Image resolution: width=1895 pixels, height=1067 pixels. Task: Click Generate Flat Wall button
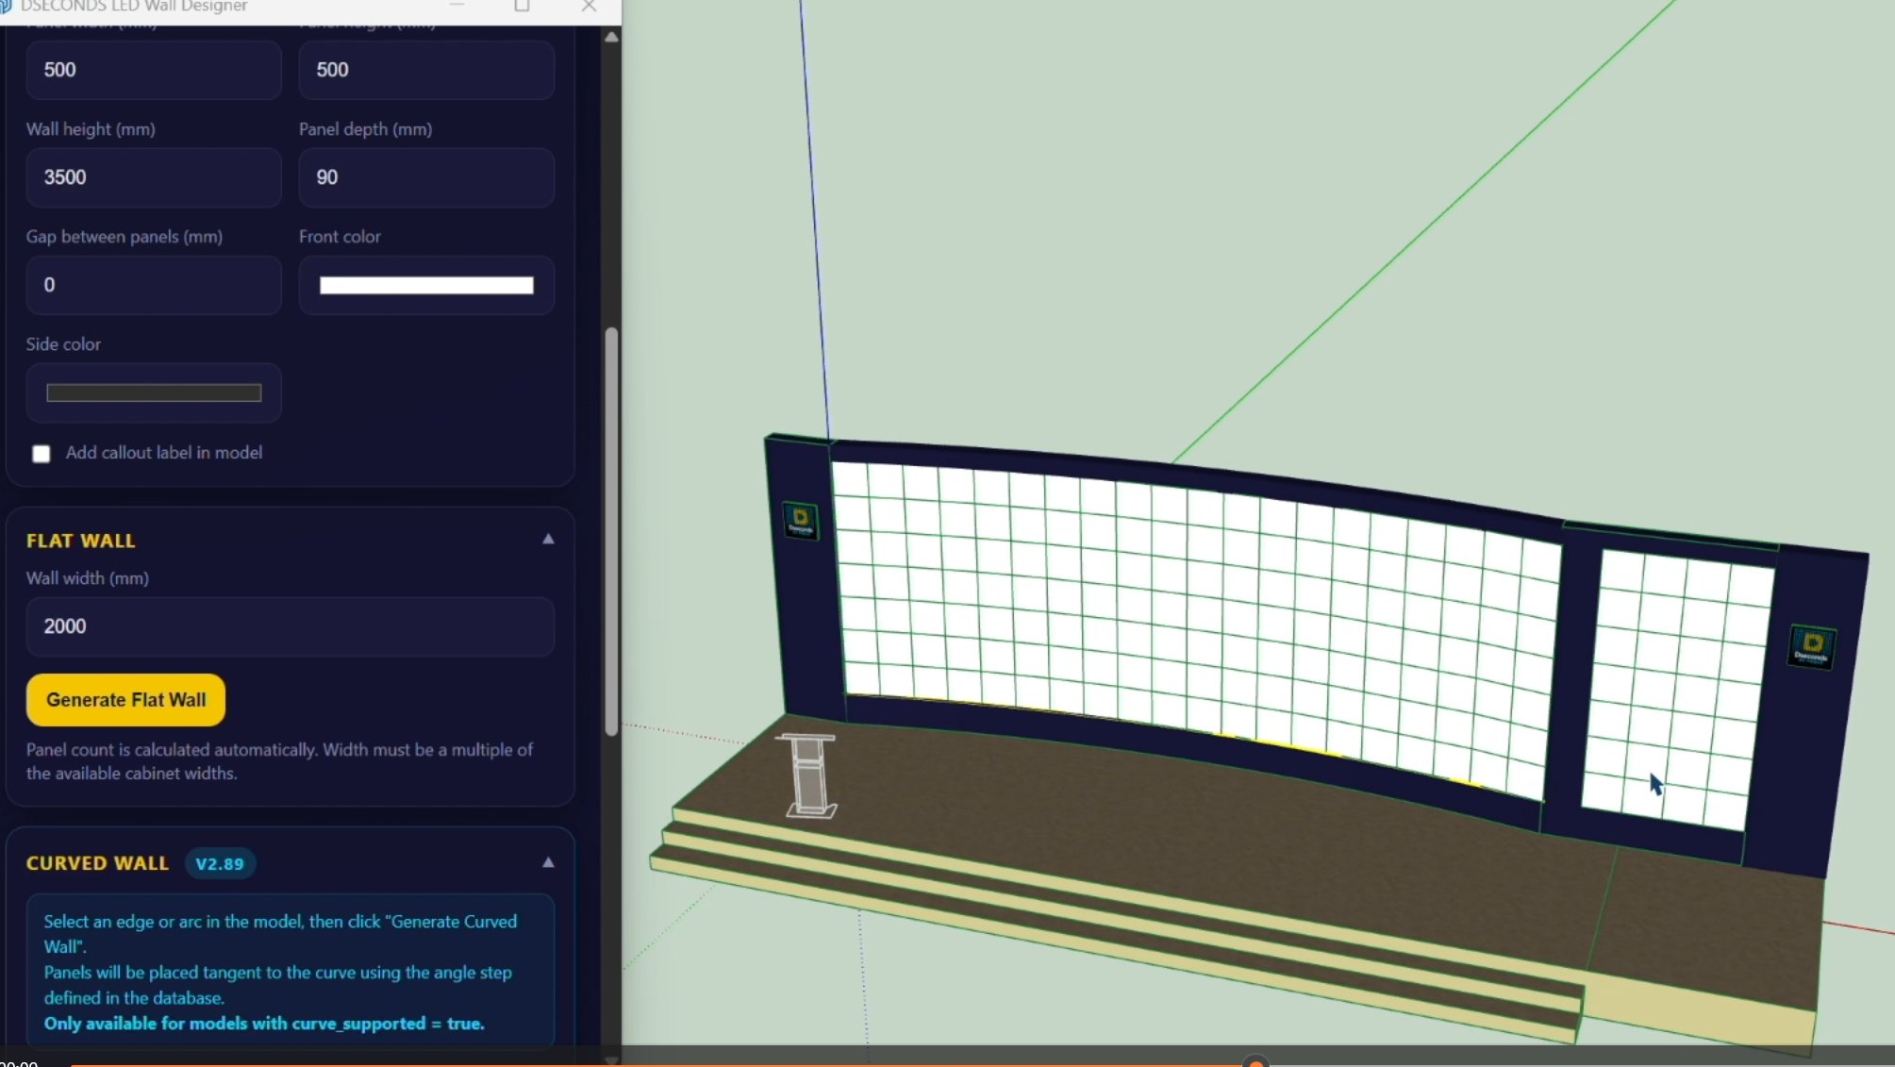pos(125,700)
